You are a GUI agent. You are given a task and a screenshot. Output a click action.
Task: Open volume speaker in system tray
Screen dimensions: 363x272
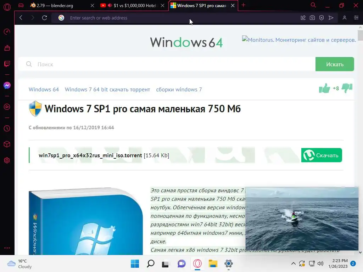click(320, 263)
